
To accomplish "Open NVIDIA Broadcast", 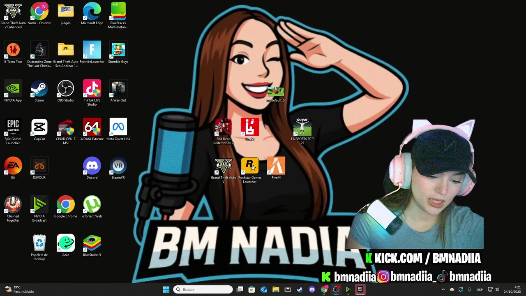I will (39, 209).
